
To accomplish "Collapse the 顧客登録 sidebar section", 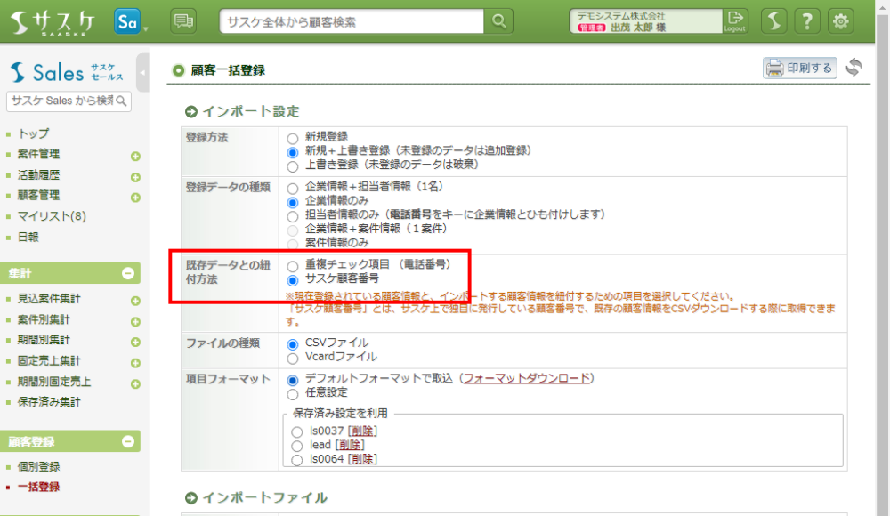I will (127, 442).
